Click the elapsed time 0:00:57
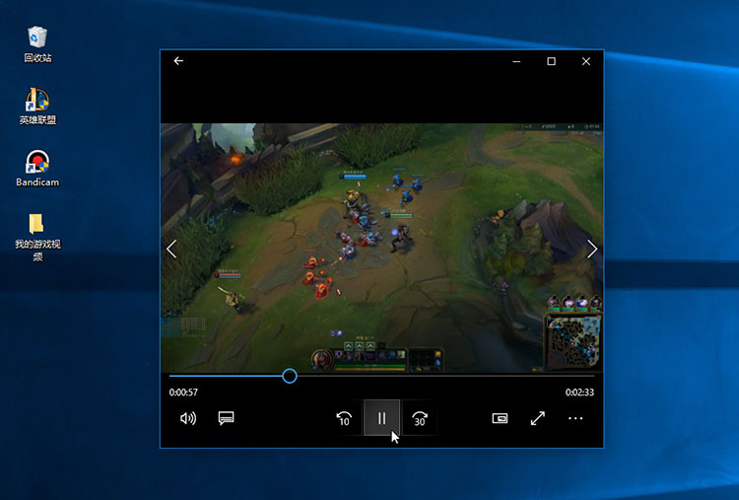Viewport: 739px width, 500px height. (183, 393)
